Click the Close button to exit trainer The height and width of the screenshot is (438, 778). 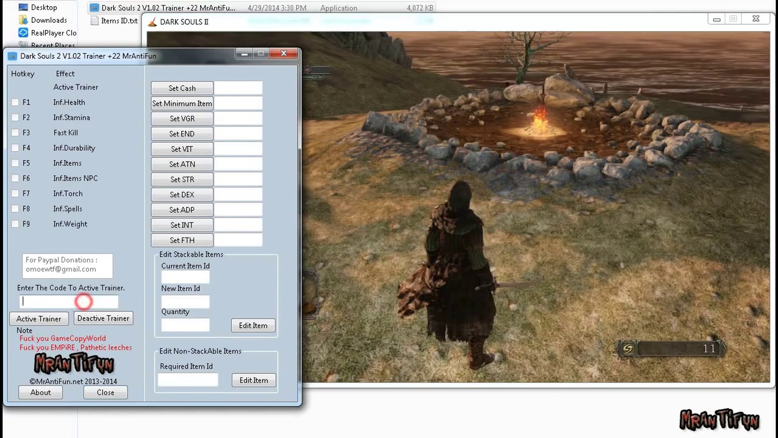coord(105,392)
